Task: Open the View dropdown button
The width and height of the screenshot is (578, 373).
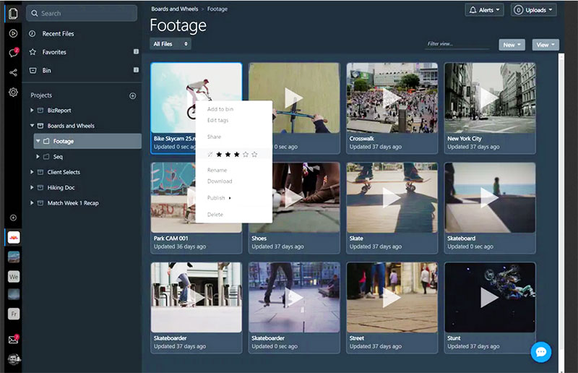Action: click(545, 45)
